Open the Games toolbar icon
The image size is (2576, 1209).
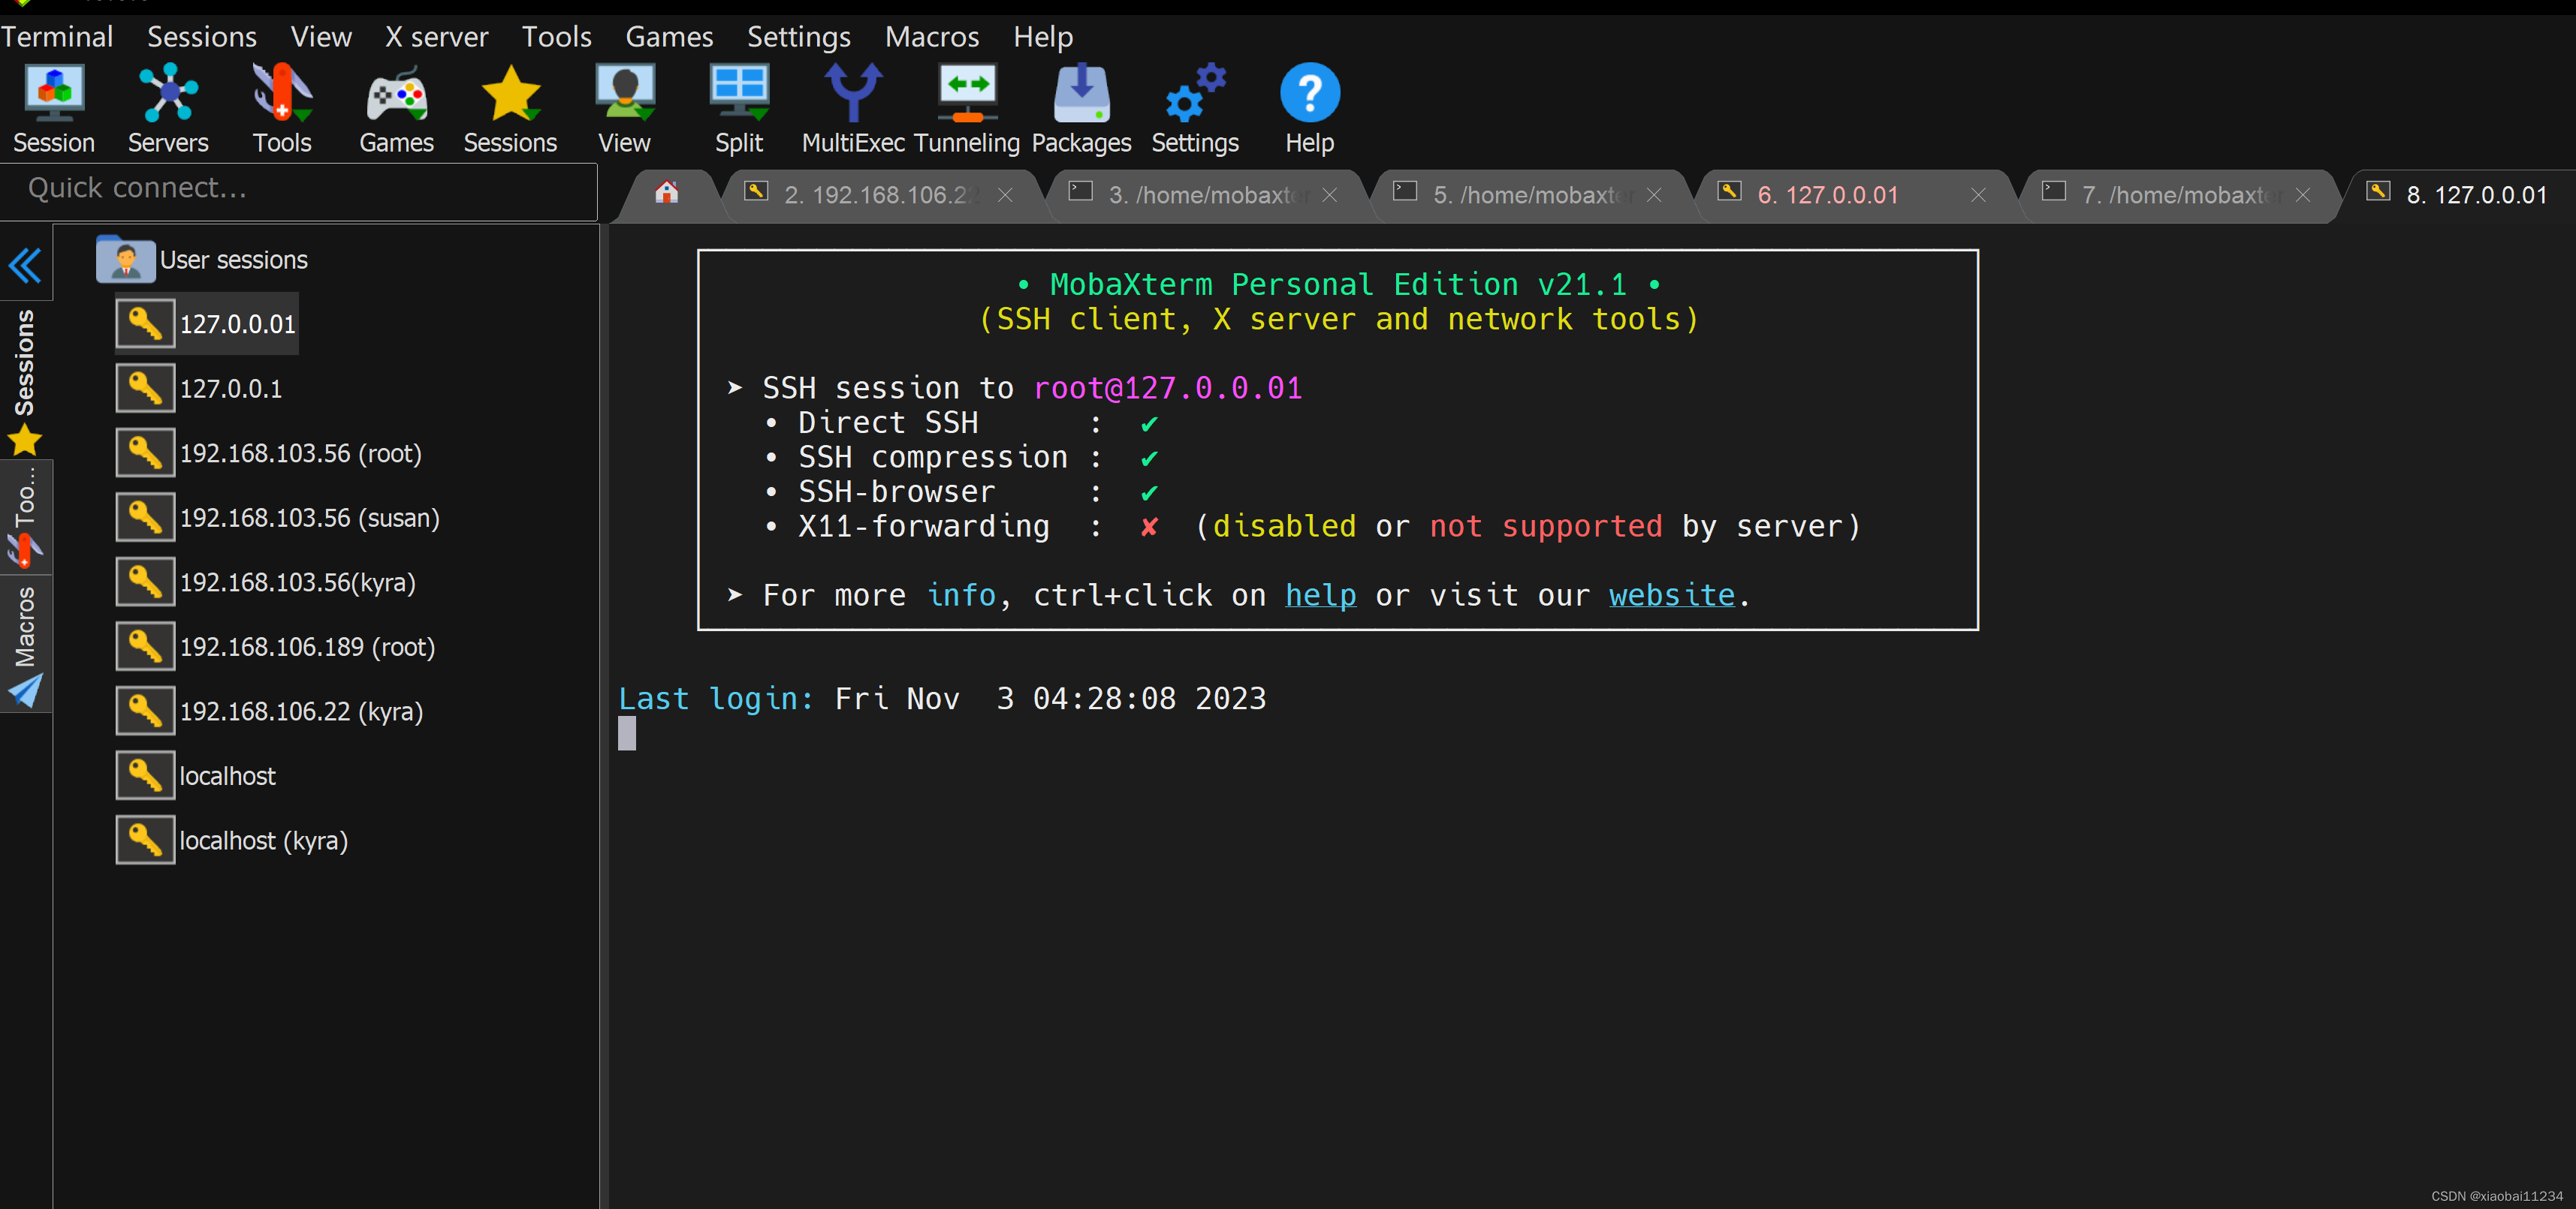pyautogui.click(x=397, y=108)
